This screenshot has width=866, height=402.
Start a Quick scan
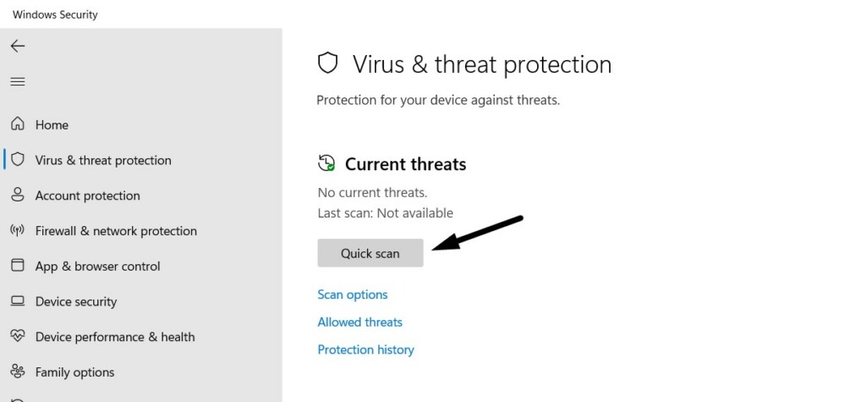point(370,253)
